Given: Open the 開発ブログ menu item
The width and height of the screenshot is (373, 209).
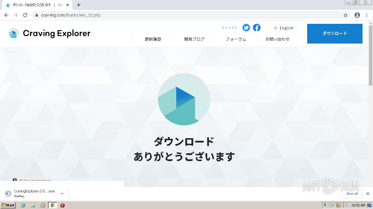Looking at the screenshot, I should coord(194,39).
